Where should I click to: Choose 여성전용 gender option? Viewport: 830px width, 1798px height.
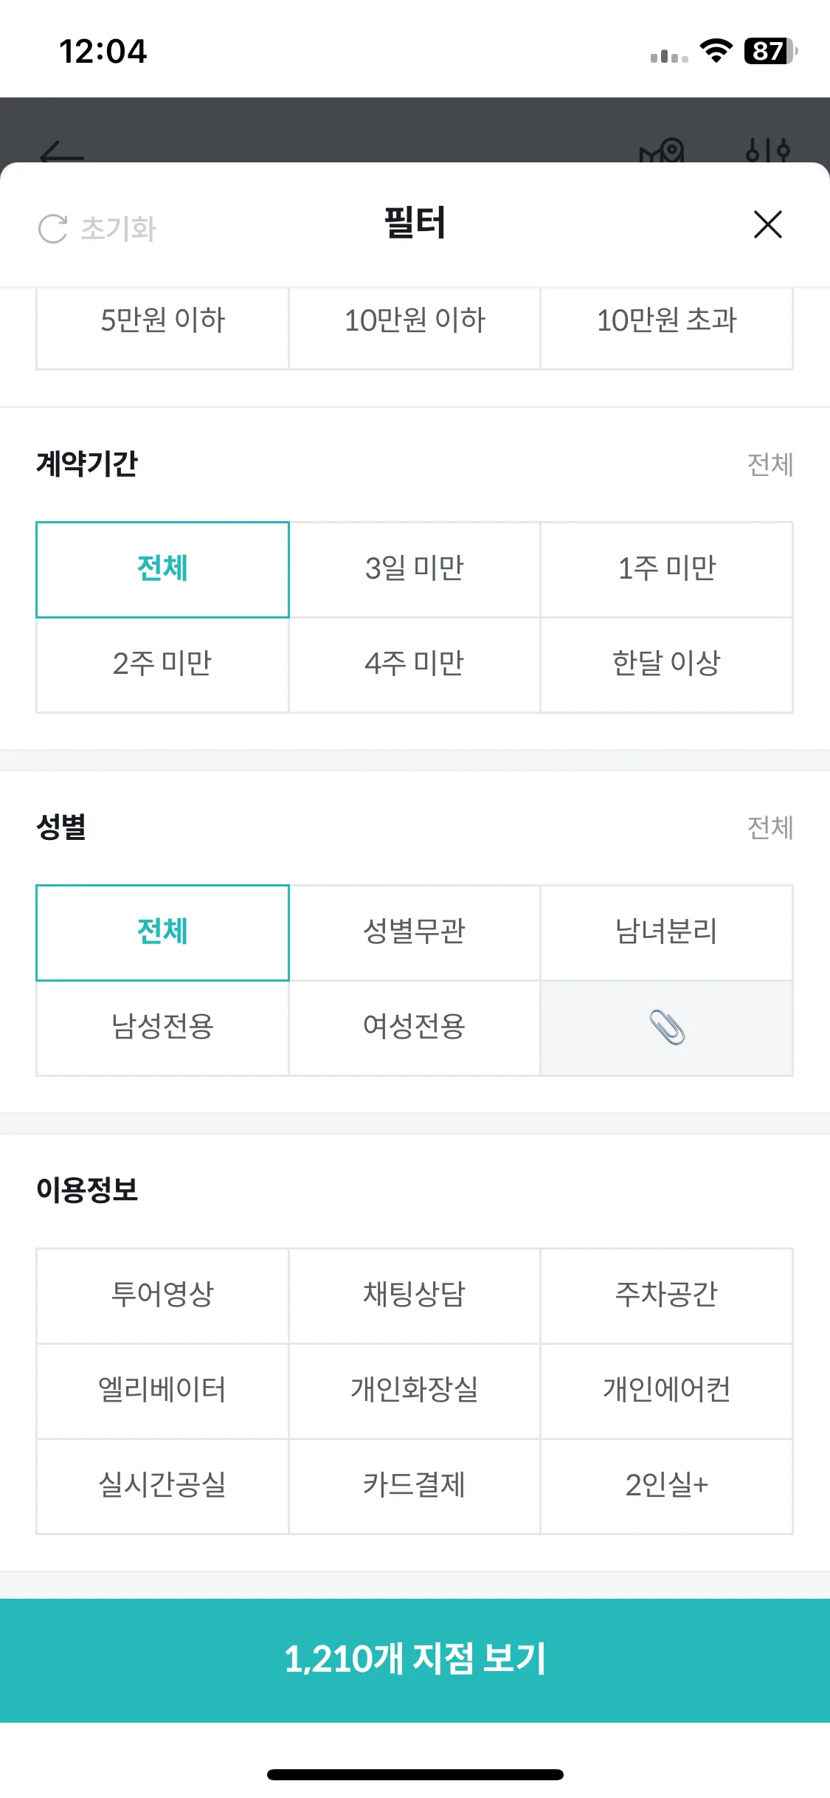[415, 1027]
